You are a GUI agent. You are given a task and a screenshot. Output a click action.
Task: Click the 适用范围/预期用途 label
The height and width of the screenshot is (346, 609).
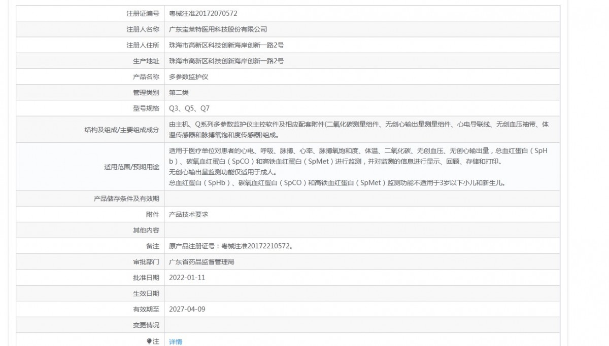pyautogui.click(x=131, y=166)
